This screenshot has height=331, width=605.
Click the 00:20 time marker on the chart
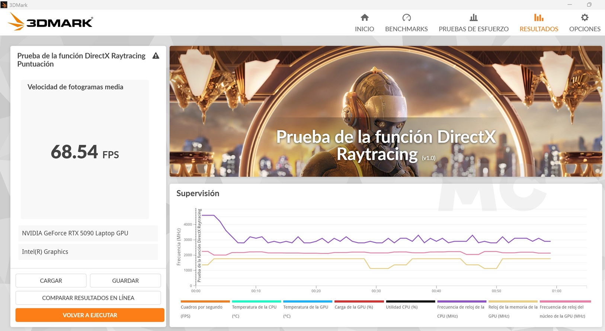click(x=316, y=291)
